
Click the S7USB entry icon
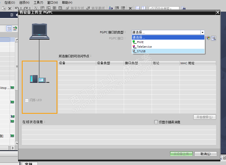[134, 51]
